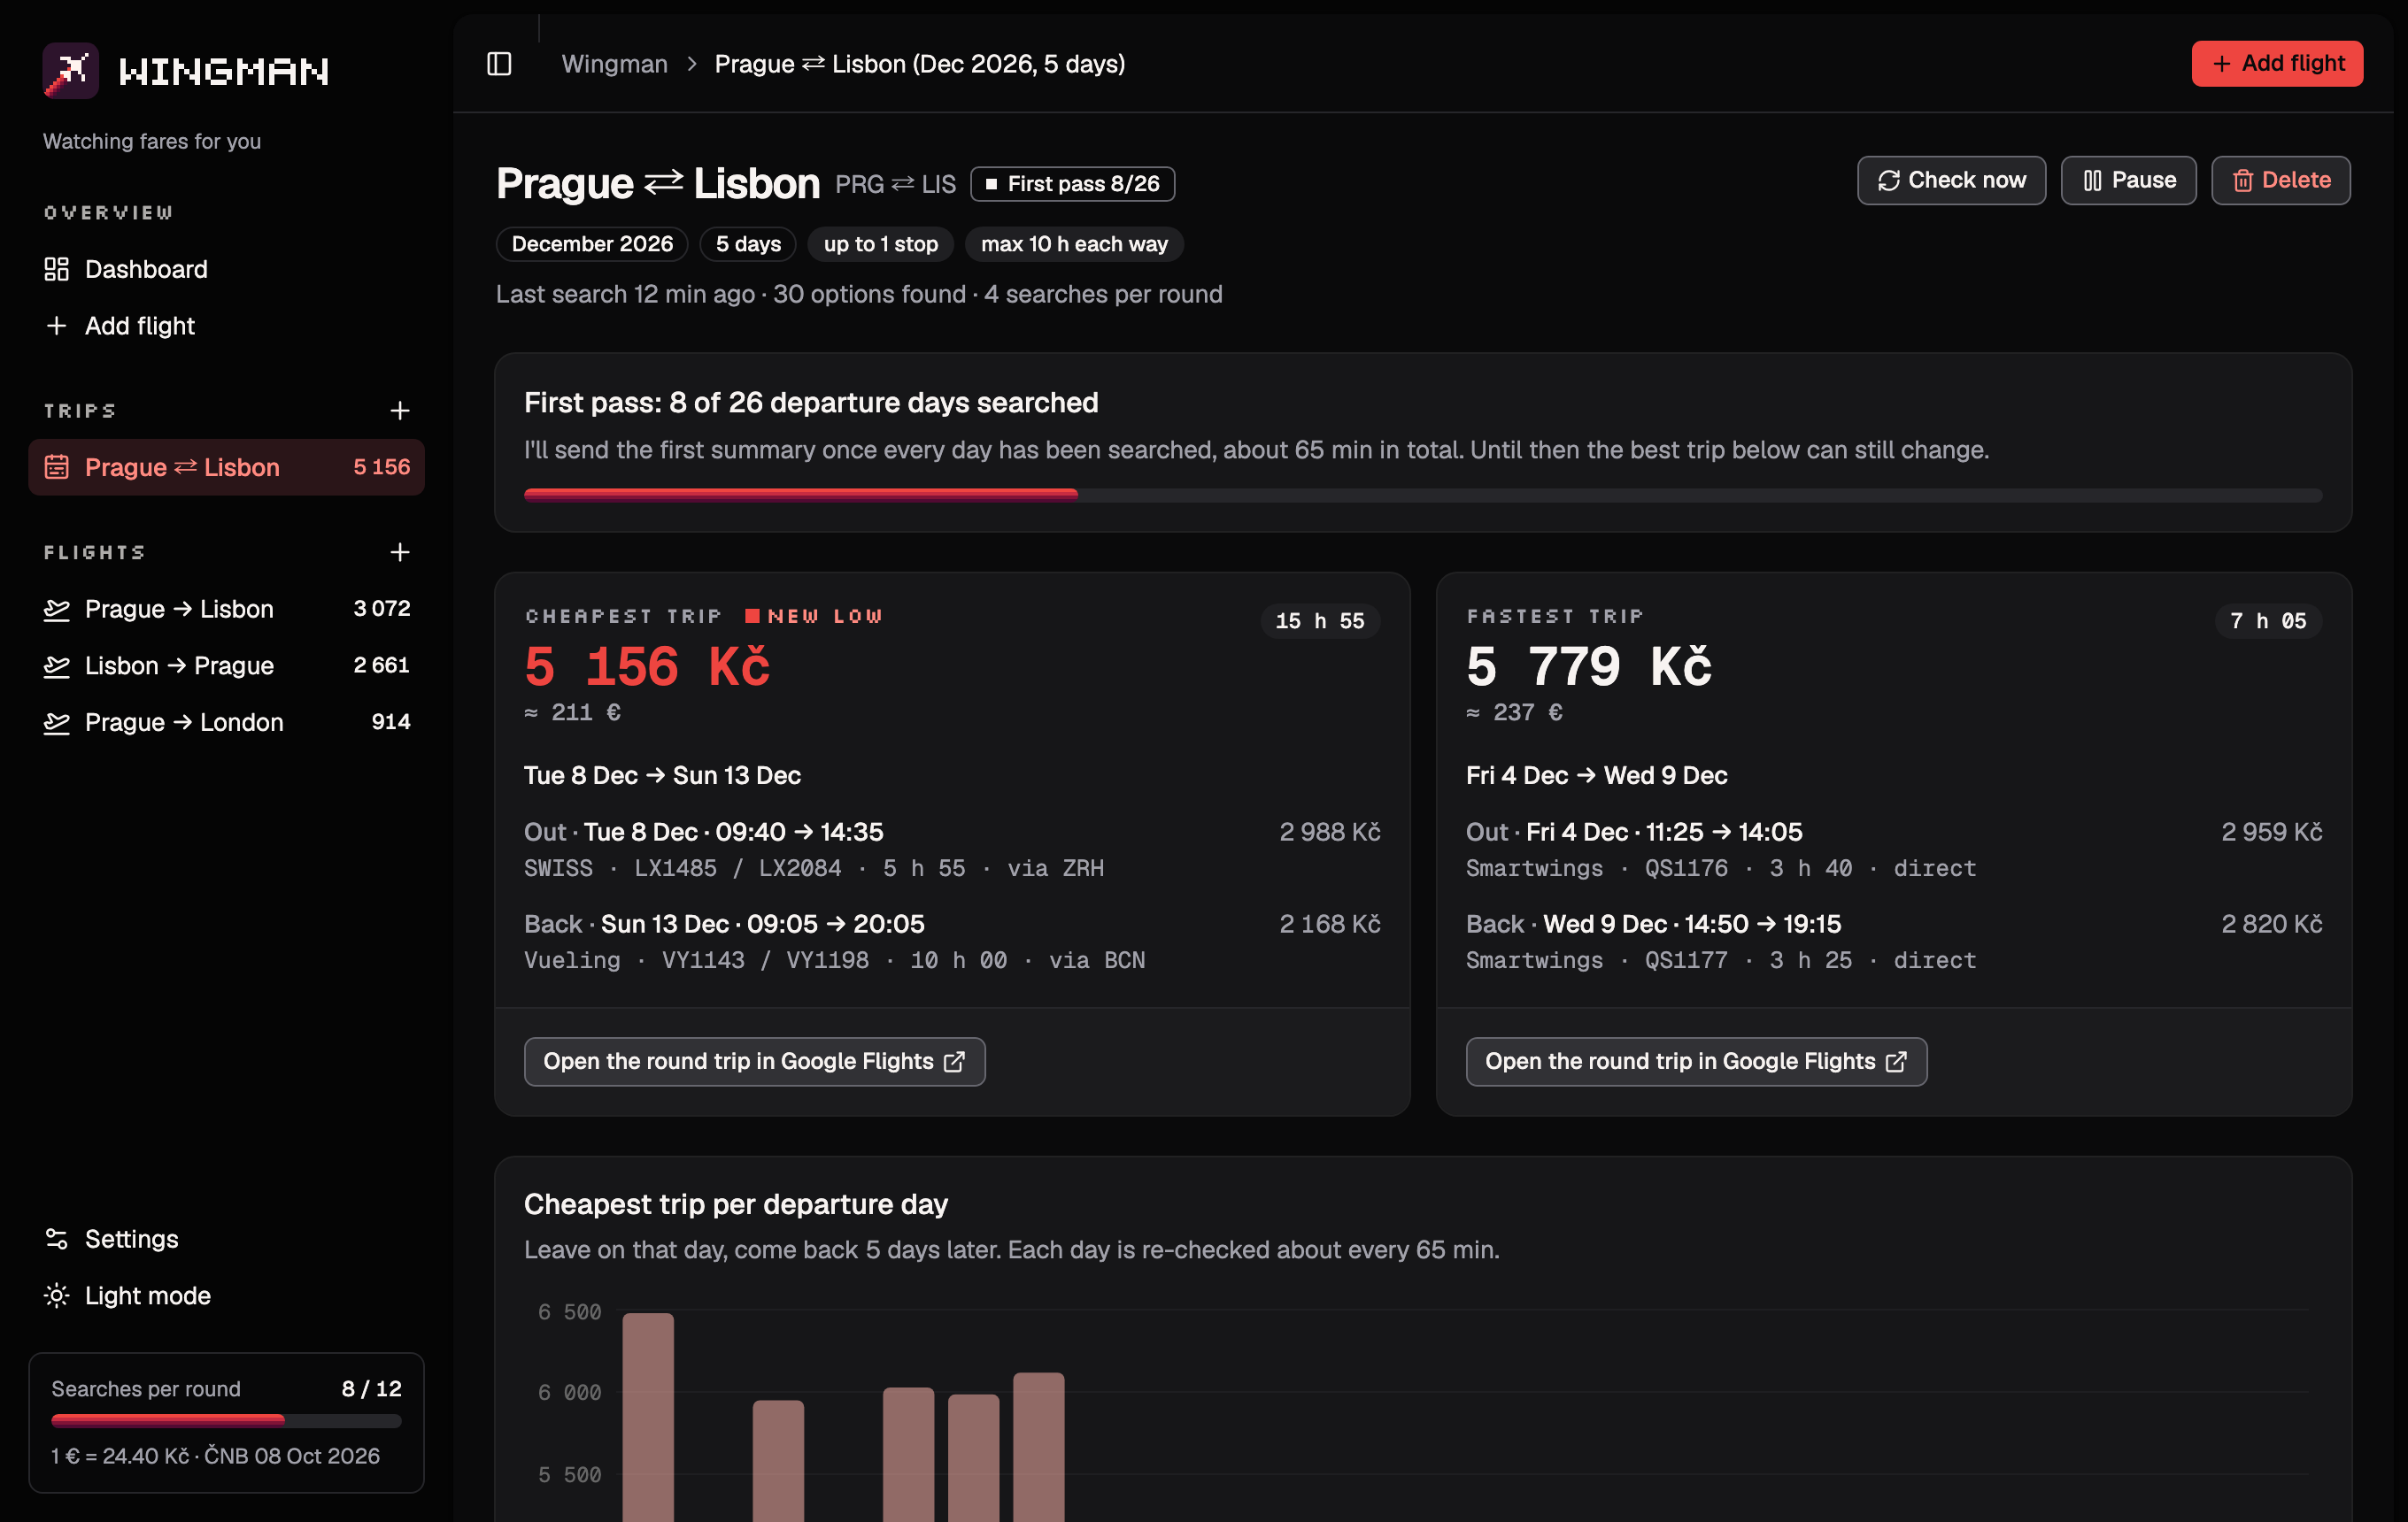This screenshot has width=2408, height=1522.
Task: Click the 5 days chip
Action: point(748,244)
